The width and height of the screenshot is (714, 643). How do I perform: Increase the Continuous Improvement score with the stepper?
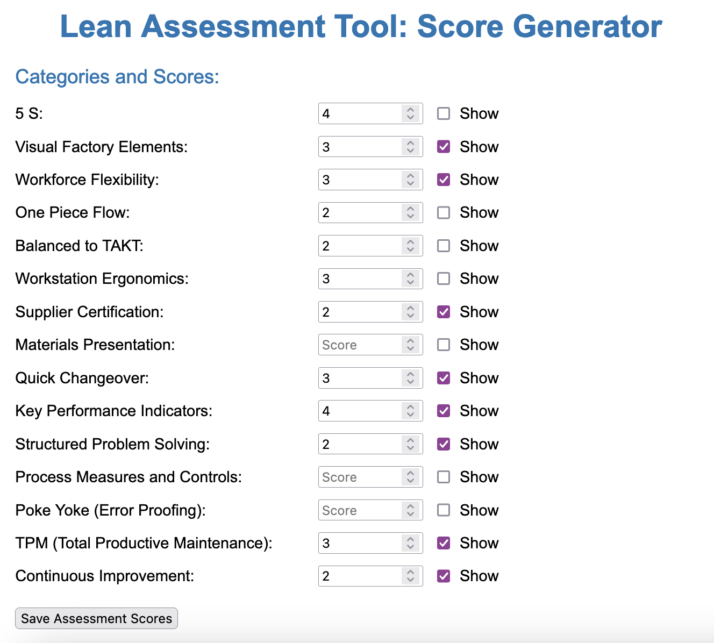410,573
